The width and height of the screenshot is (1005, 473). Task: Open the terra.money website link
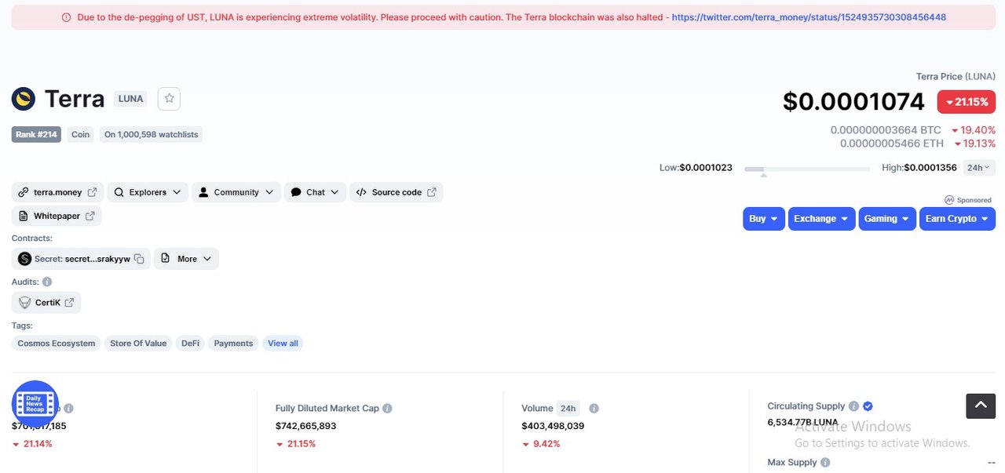57,192
